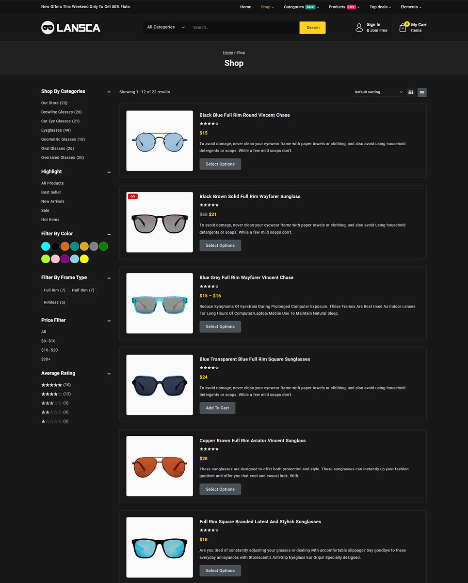Click the Sign In user icon
The image size is (468, 583).
[x=359, y=28]
